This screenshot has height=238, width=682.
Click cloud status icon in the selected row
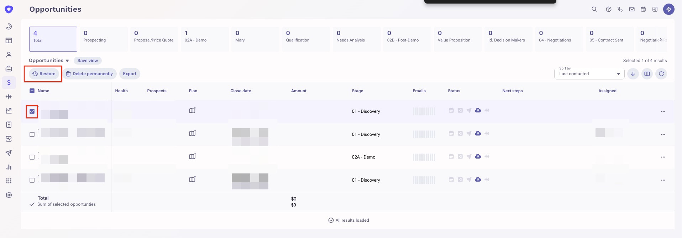coord(478,110)
